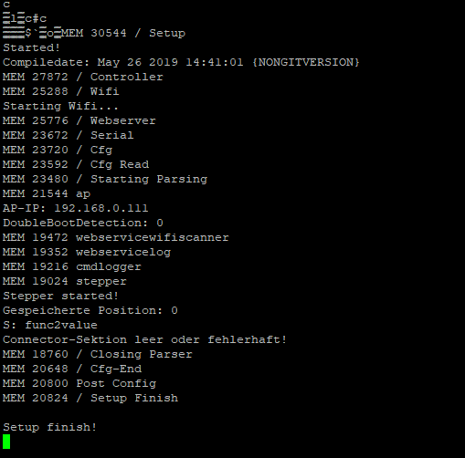This screenshot has width=465, height=458.
Task: Click the 'Started!' output line
Action: coord(31,47)
